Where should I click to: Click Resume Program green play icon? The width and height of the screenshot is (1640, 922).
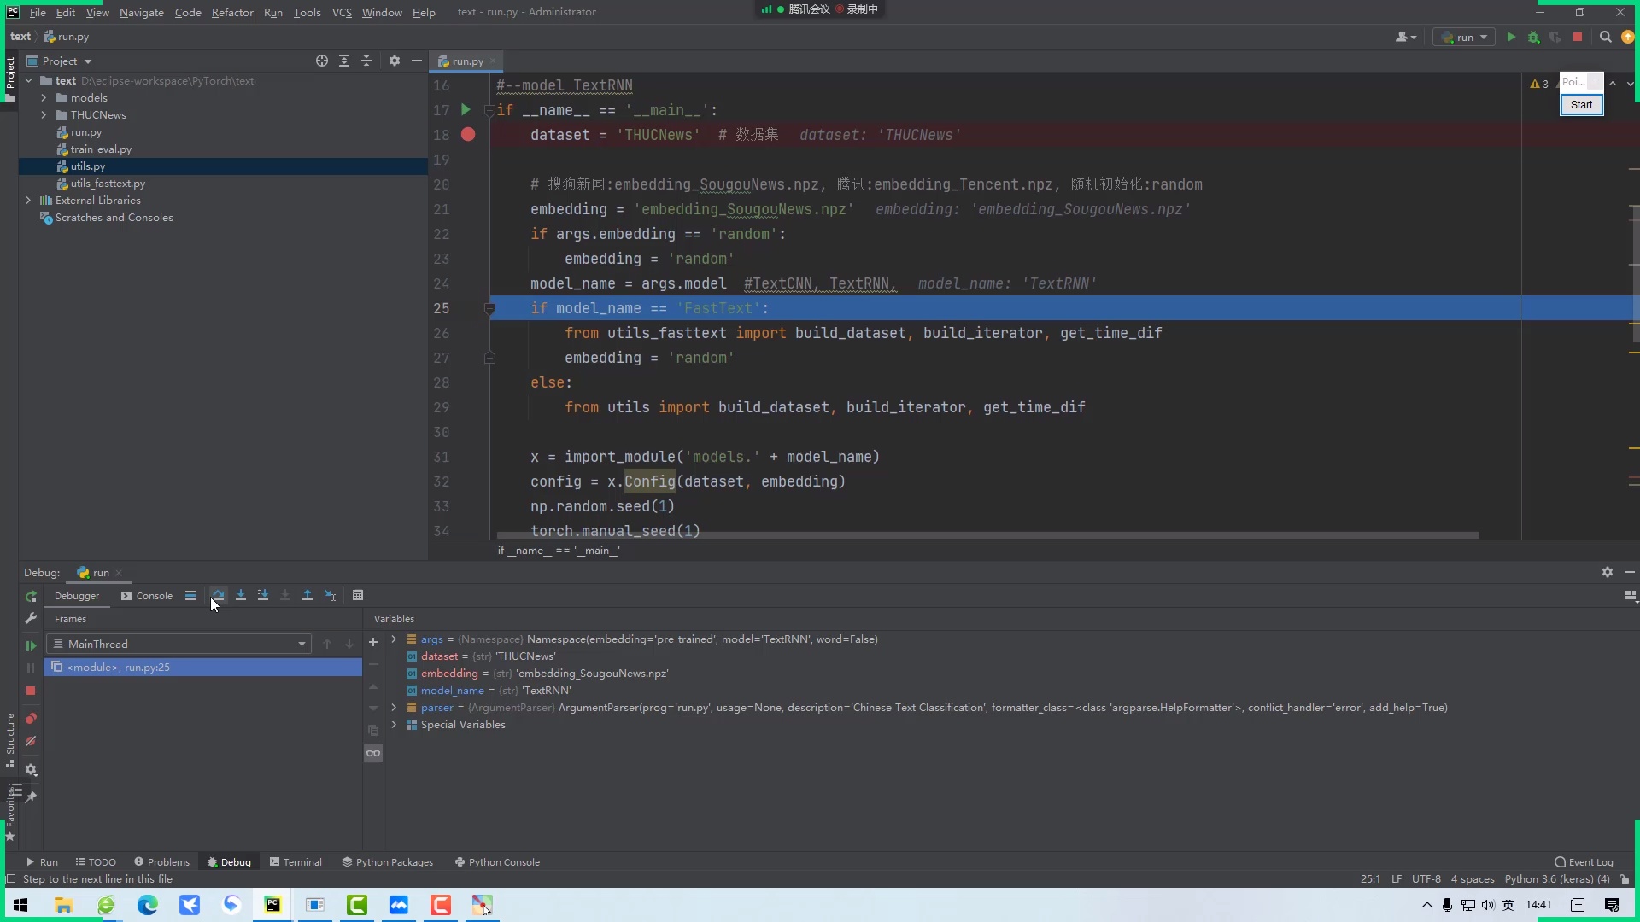(x=31, y=645)
